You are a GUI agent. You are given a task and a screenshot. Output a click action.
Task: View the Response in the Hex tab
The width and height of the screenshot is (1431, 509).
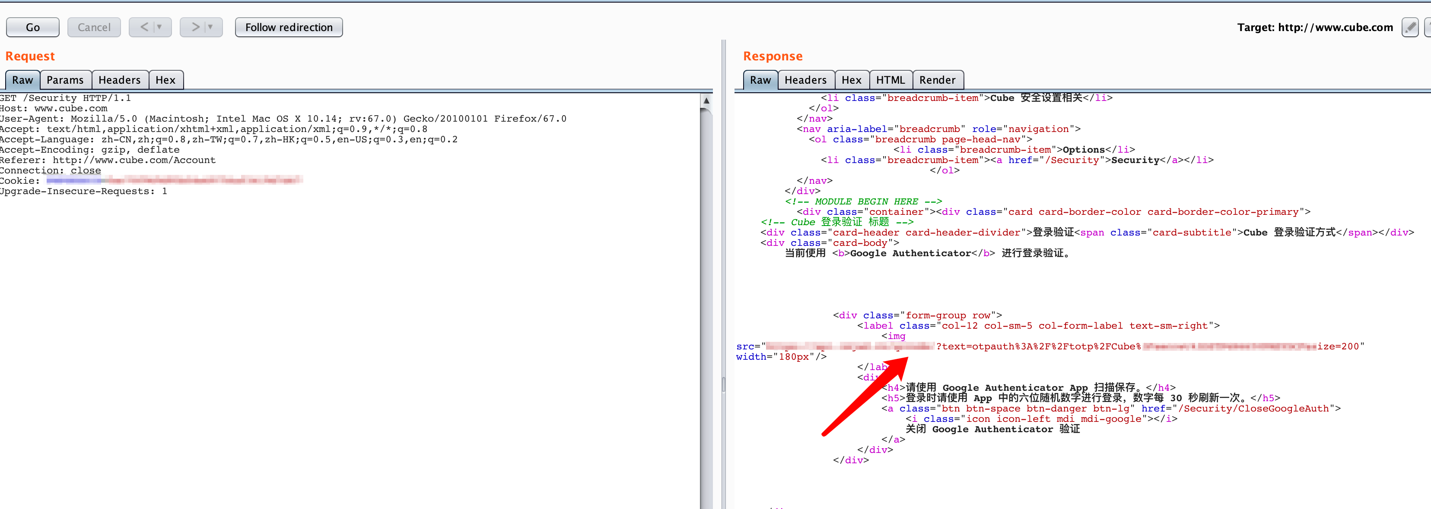tap(852, 79)
